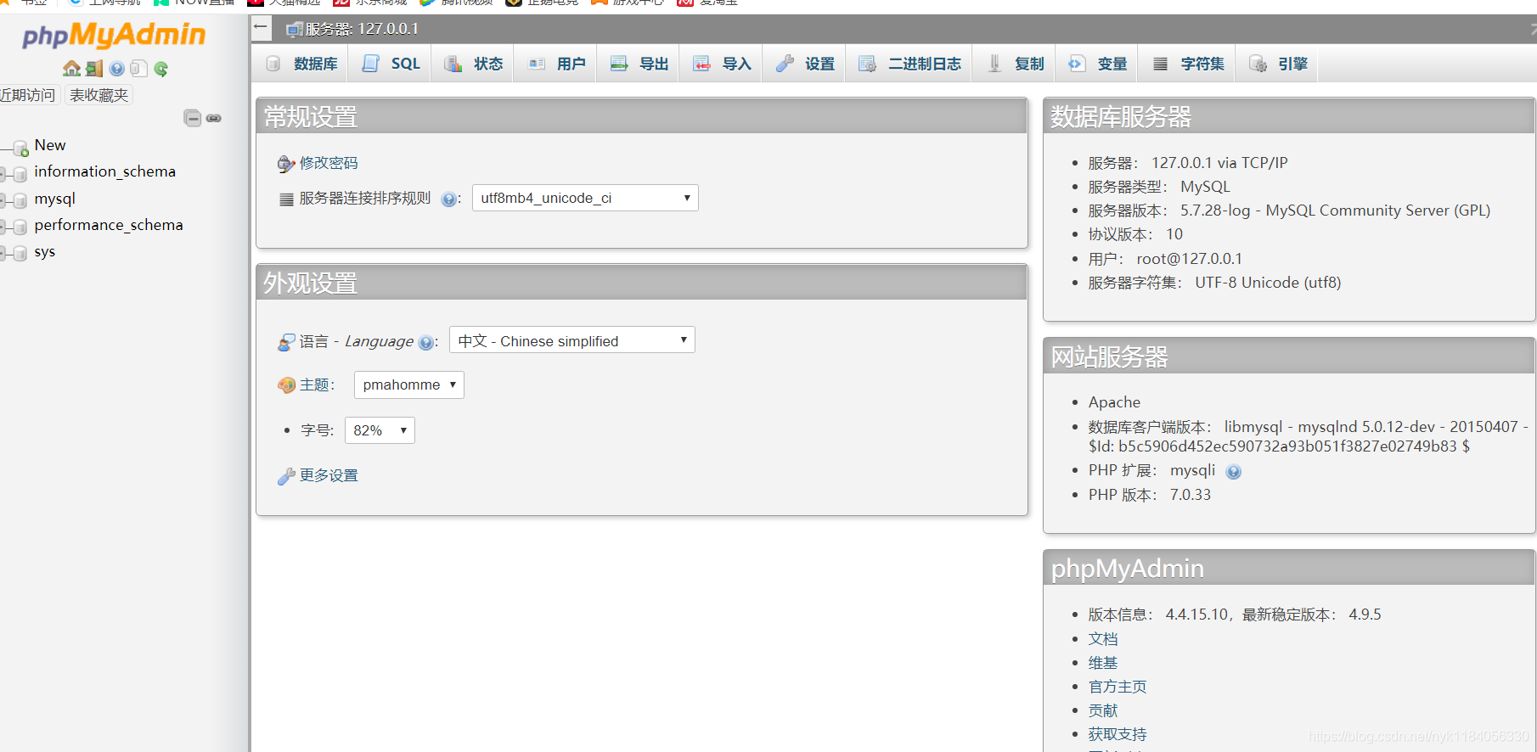The image size is (1537, 752).
Task: Click the 服务器: 127.0.0.1 breadcrumb link
Action: click(362, 29)
